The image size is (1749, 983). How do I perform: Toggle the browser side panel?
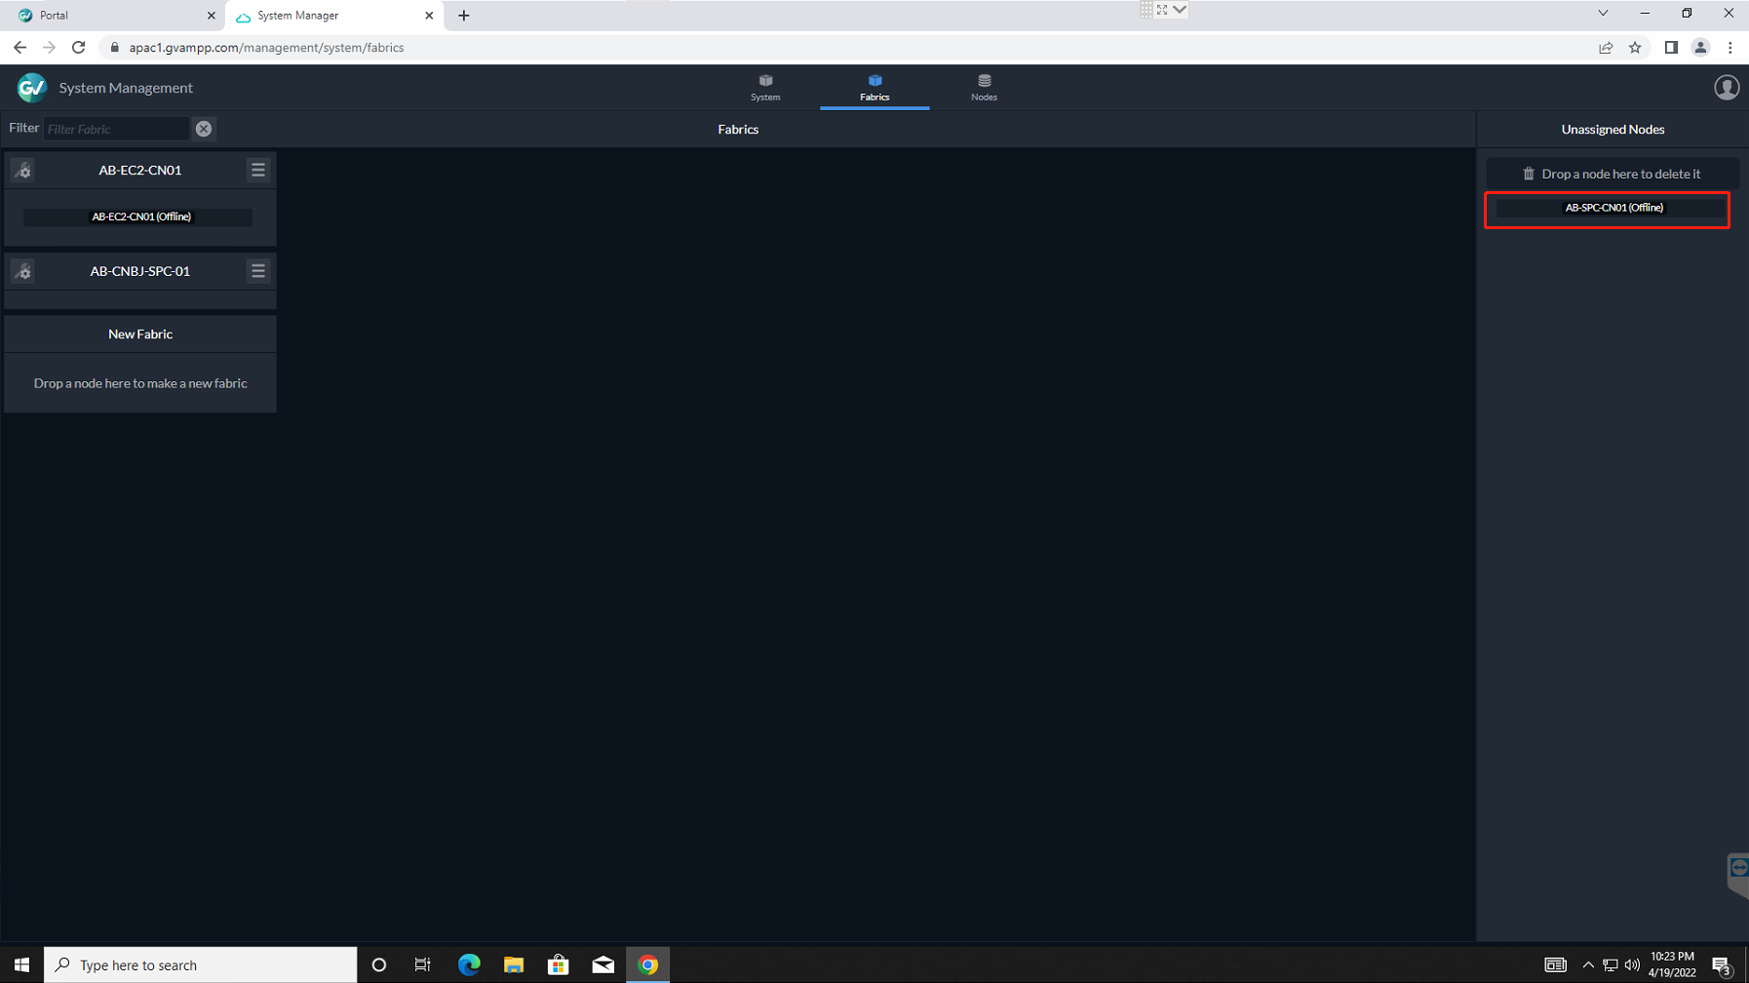pos(1671,48)
